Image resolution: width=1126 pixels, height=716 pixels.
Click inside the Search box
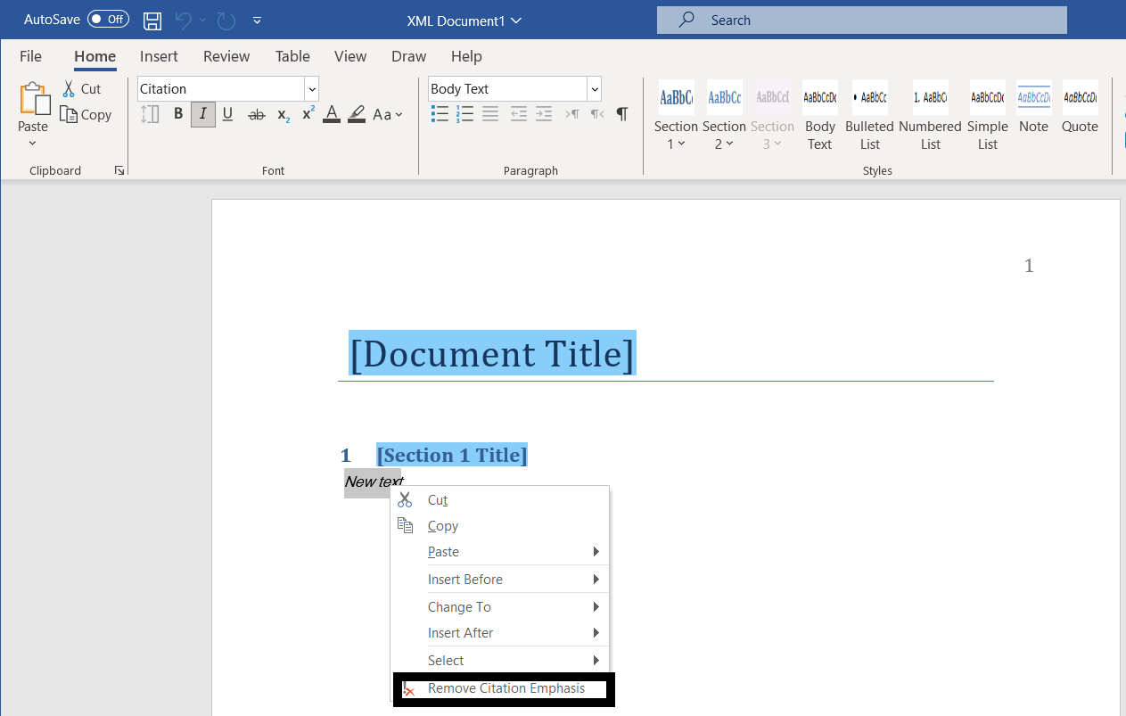860,19
